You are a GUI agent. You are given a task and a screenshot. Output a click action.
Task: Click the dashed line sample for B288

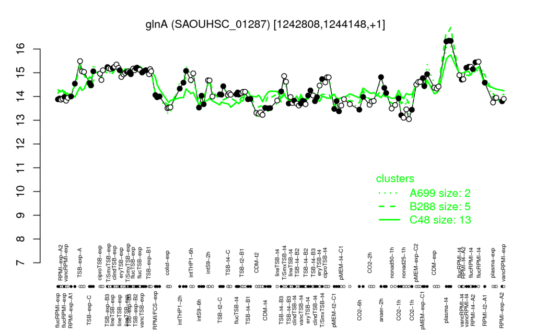(388, 207)
